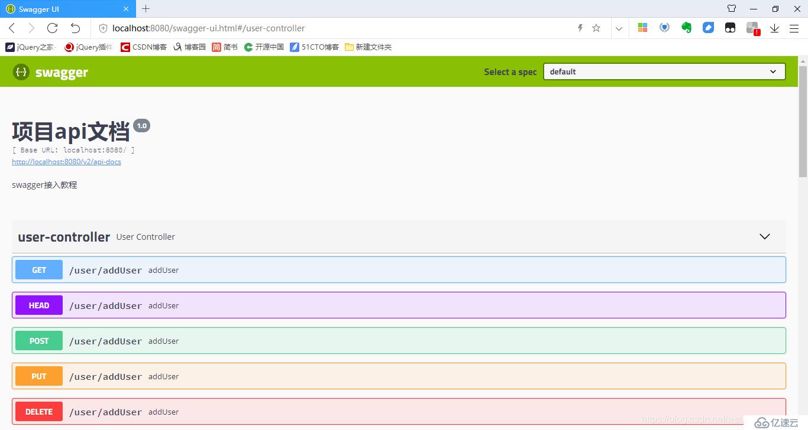Viewport: 808px width, 430px height.
Task: Expand the GET /user/addUser operation
Action: 399,270
